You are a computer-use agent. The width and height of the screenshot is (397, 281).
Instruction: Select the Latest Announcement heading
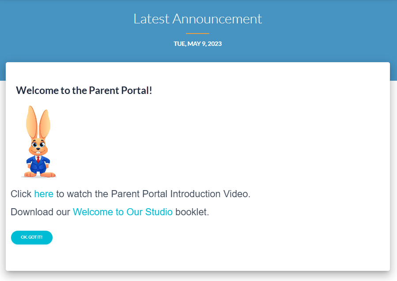tap(197, 19)
